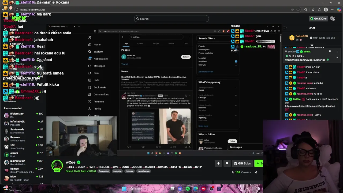Open Edge favorites list icon

(x=319, y=10)
